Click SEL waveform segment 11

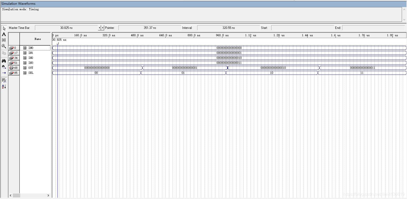click(362, 73)
